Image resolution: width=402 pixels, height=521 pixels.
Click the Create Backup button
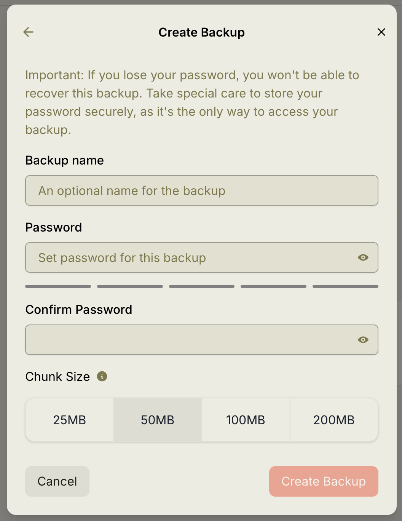pos(324,481)
